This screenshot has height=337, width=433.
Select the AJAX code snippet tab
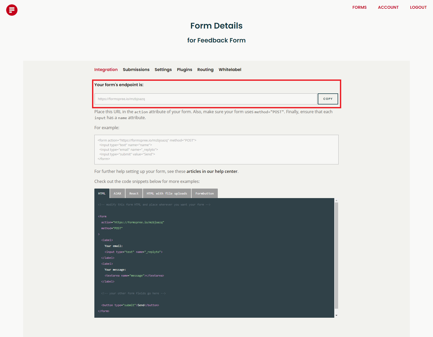117,193
